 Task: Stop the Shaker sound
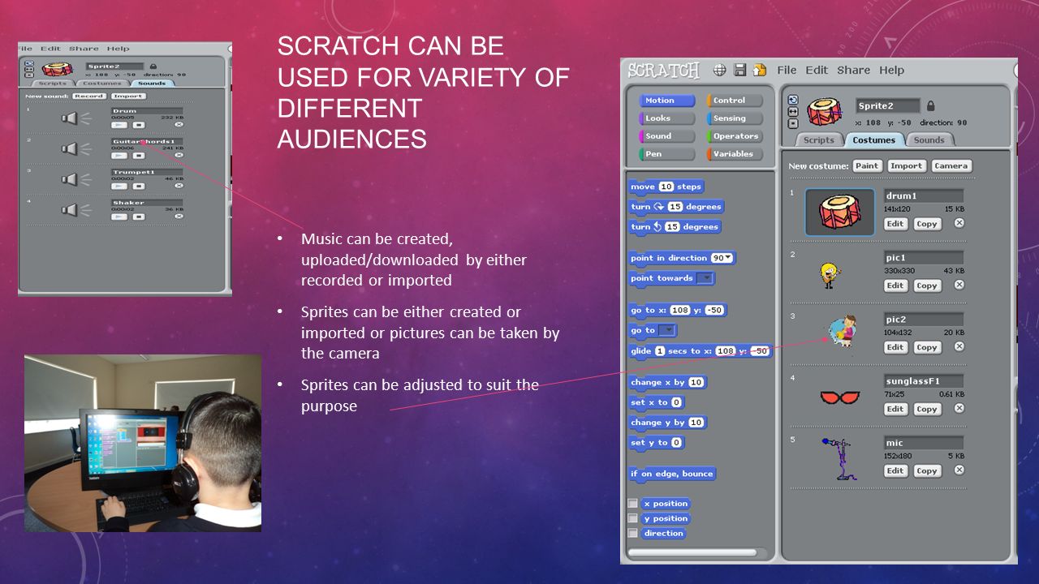point(138,217)
